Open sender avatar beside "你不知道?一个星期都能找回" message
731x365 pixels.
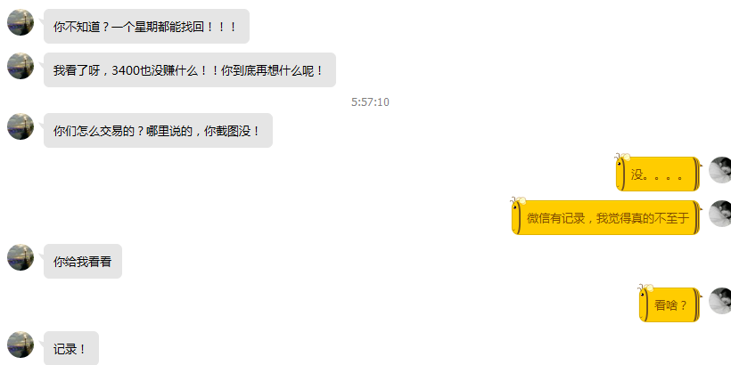point(21,22)
